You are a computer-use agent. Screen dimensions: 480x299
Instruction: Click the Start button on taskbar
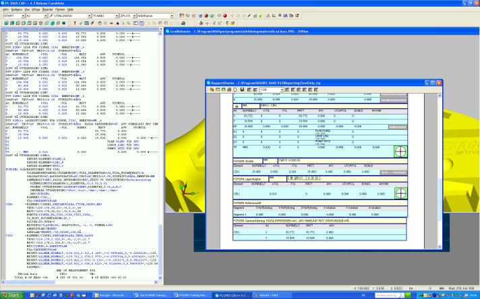11,296
